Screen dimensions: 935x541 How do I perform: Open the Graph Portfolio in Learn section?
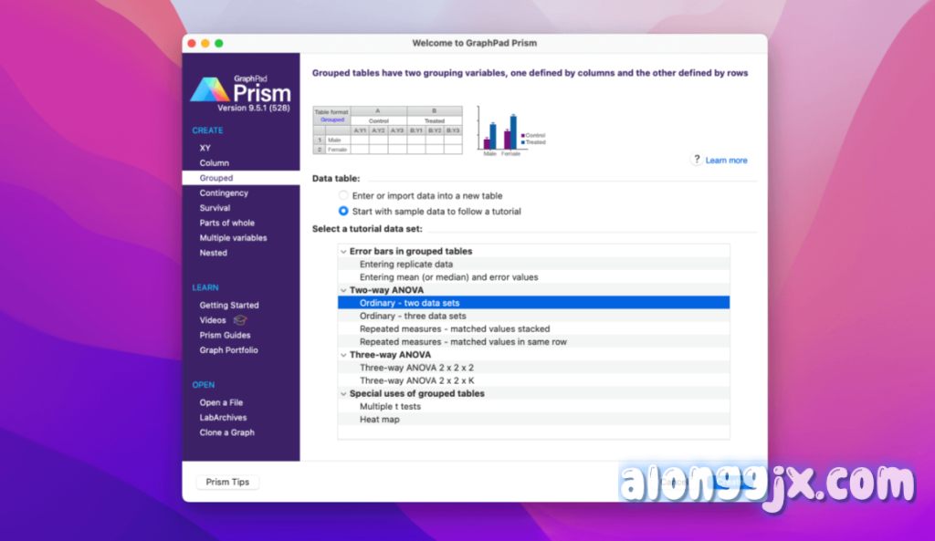point(228,350)
